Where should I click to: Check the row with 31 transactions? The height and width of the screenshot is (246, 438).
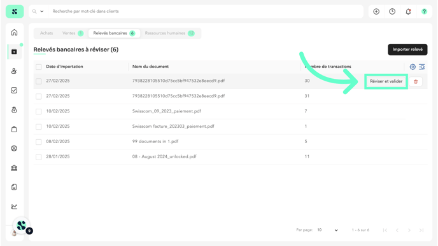tap(39, 96)
